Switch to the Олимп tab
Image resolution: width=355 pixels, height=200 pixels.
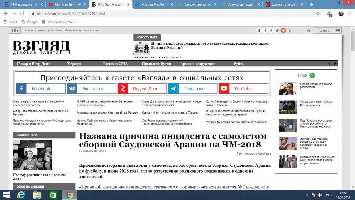(284, 4)
